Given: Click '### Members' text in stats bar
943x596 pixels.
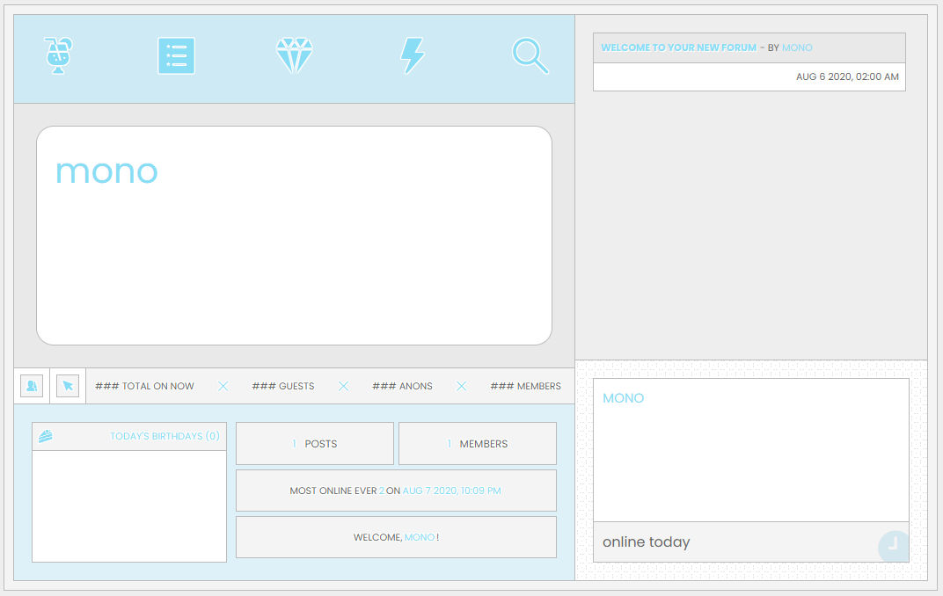Looking at the screenshot, I should (x=526, y=386).
